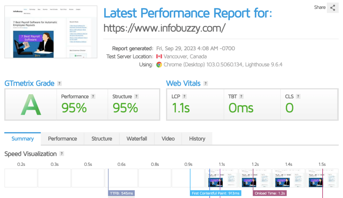Open the site screenshot thumbnail
This screenshot has width=343, height=198.
pyautogui.click(x=51, y=32)
